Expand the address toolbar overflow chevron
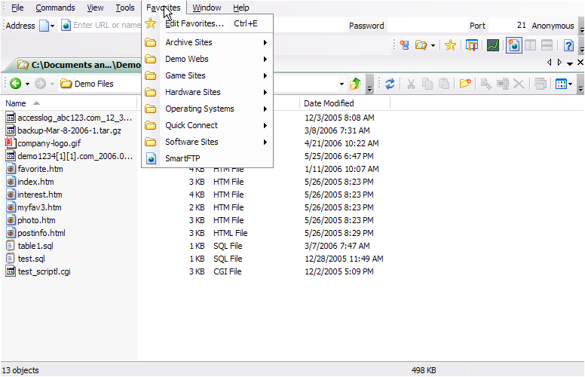Image resolution: width=585 pixels, height=377 pixels. click(582, 27)
